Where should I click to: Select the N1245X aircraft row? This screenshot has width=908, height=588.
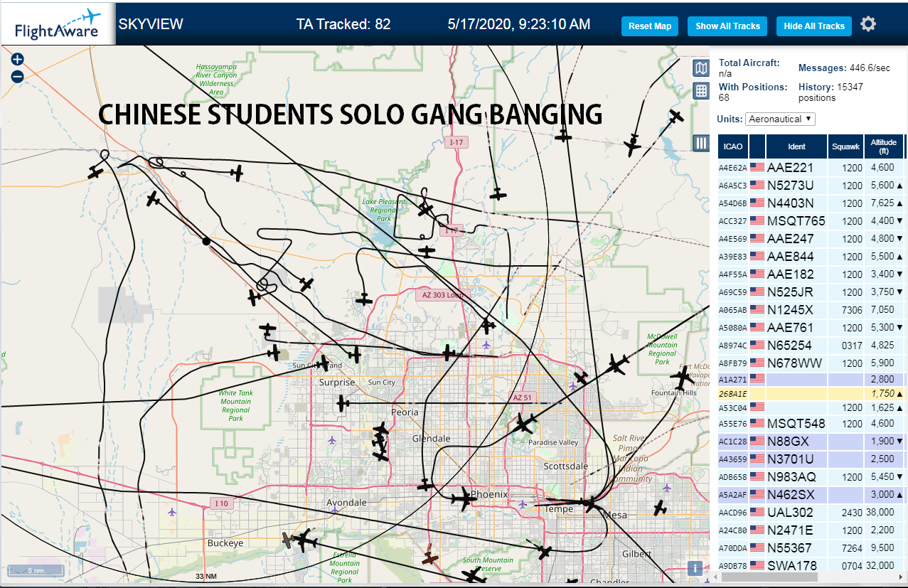[811, 310]
